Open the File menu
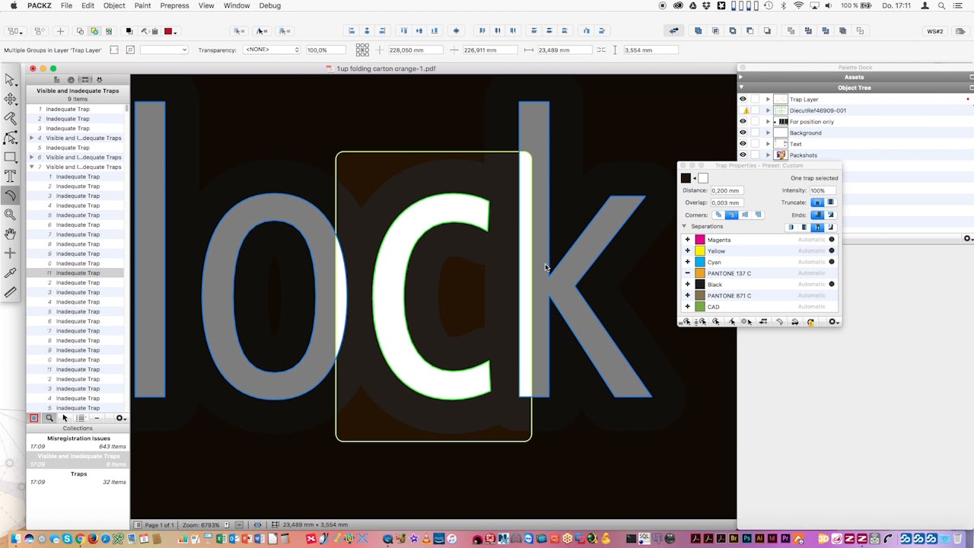The width and height of the screenshot is (974, 548). tap(67, 5)
